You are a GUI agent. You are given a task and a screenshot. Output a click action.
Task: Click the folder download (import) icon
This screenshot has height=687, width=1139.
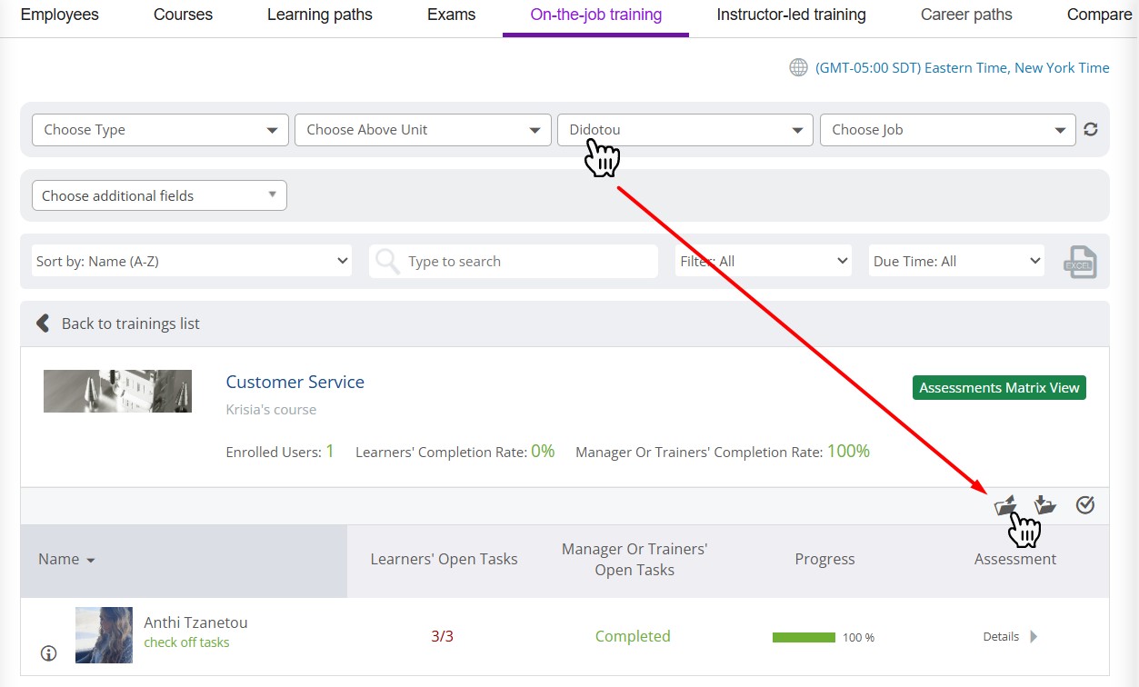pos(1045,505)
